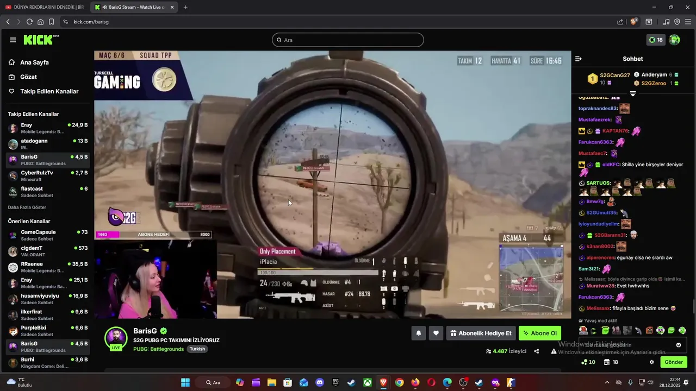The height and width of the screenshot is (391, 696).
Task: Open flastcast channel in followed list
Action: [x=48, y=192]
